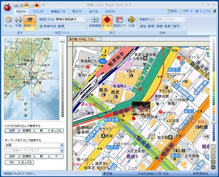Viewport: 219px width, 177px height.
Task: Click the save floppy icon in quick access
Action: click(x=16, y=5)
